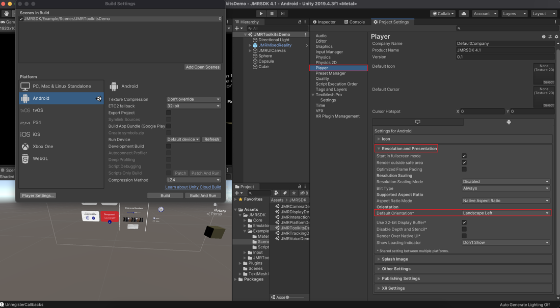Disable Start in fullscreen mode checkbox
The height and width of the screenshot is (308, 560).
(464, 156)
